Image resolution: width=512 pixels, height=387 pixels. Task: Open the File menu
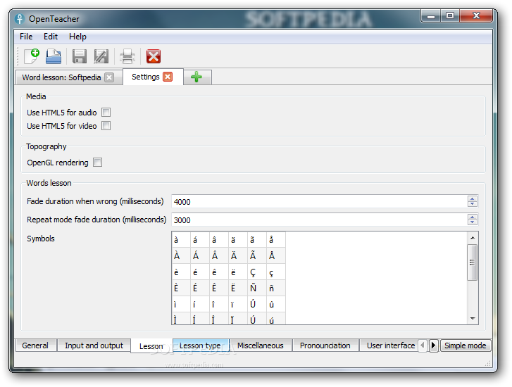[26, 37]
